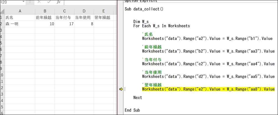Select row 2 header
Viewport: 278px width, 115px height.
(x=2, y=24)
